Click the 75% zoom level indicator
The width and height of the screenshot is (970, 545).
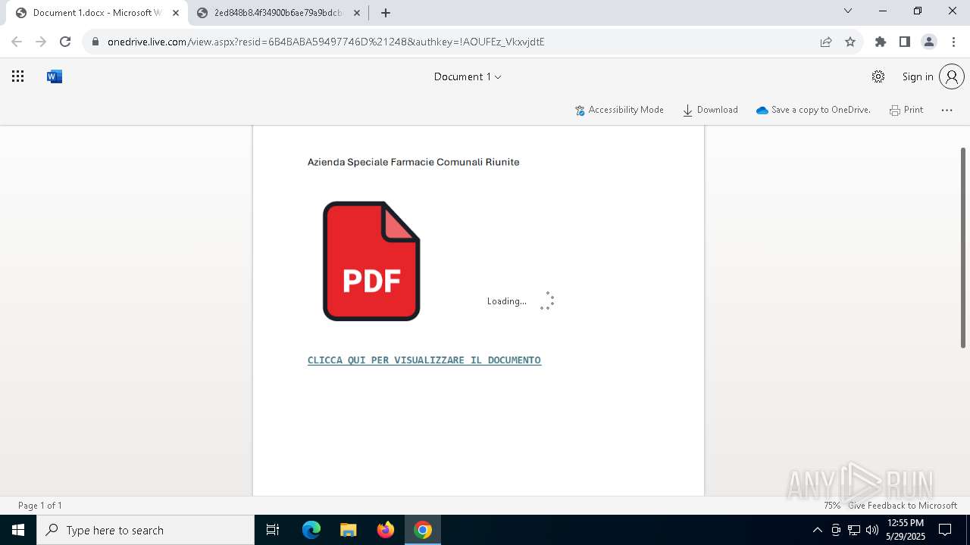[832, 506]
